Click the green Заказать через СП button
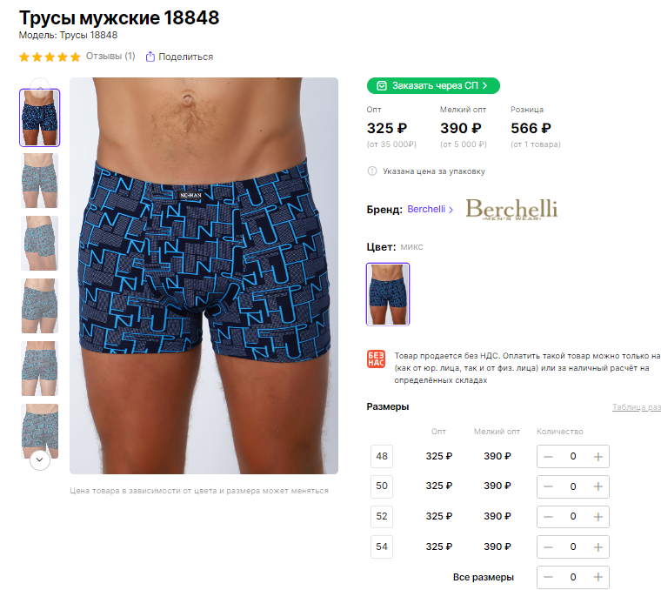 click(433, 85)
